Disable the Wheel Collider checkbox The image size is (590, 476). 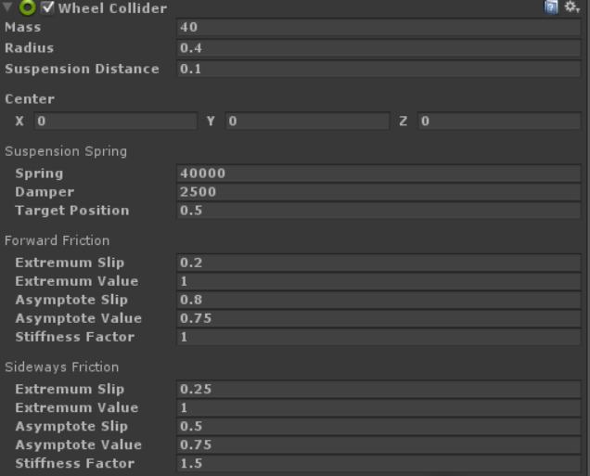click(47, 8)
